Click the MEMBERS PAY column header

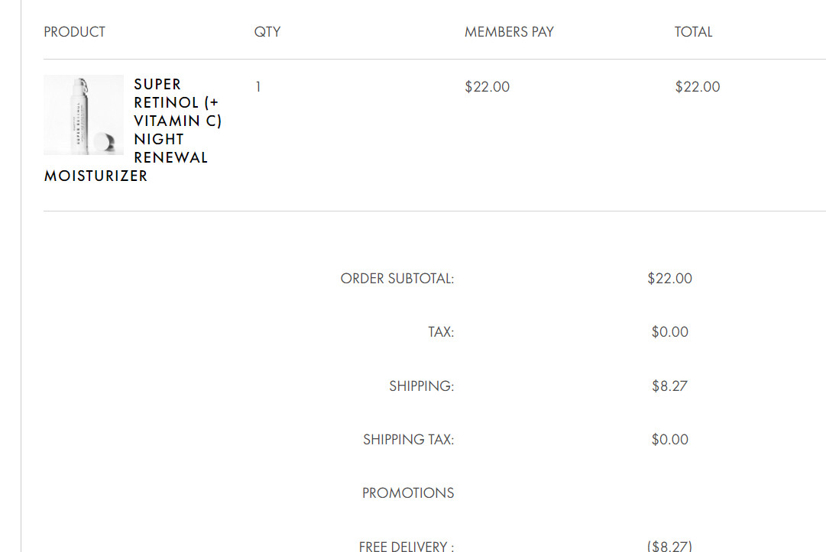[x=509, y=31]
